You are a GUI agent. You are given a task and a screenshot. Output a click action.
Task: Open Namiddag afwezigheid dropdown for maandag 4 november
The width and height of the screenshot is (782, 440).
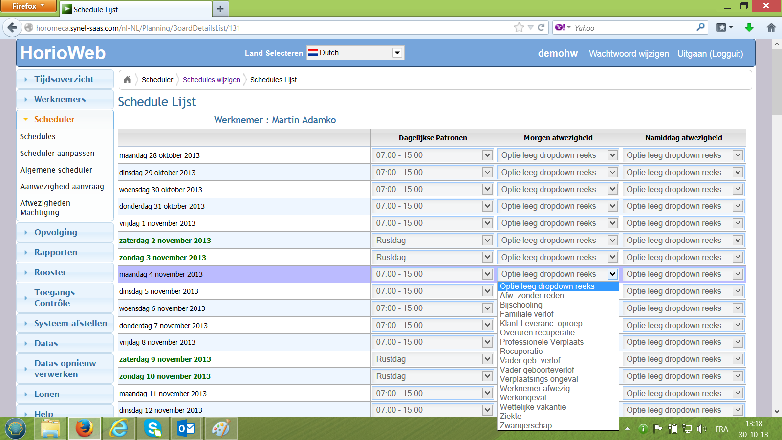[x=738, y=274]
